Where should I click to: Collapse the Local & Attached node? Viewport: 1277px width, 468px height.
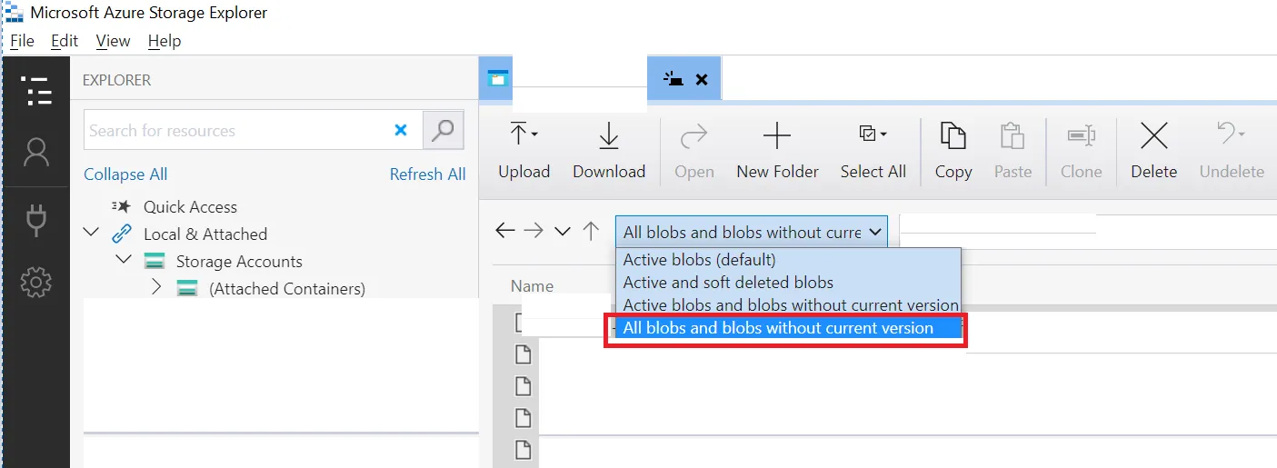coord(91,233)
